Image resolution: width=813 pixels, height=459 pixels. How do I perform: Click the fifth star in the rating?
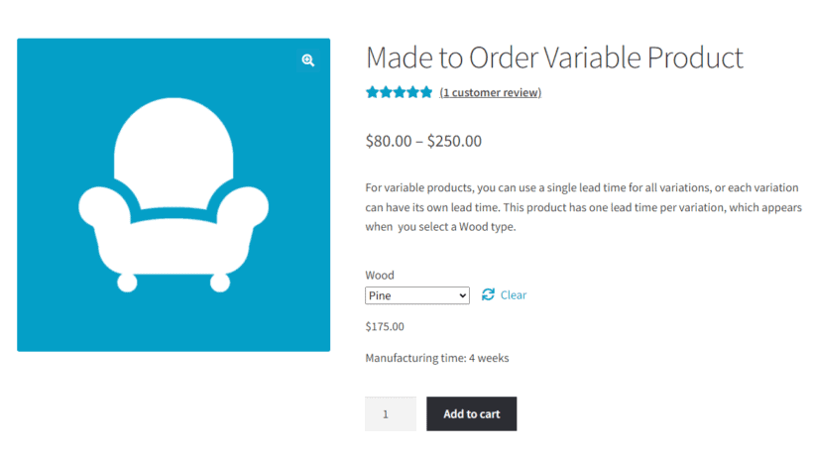tap(425, 92)
